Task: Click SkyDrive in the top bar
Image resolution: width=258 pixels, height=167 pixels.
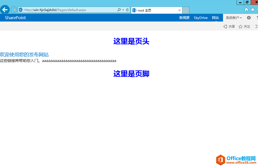Action: pyautogui.click(x=200, y=18)
